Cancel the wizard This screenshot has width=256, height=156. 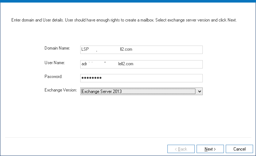click(x=239, y=149)
